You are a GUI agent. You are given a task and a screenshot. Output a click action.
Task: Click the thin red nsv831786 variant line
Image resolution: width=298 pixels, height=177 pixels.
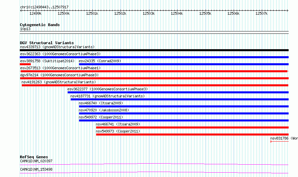[x=280, y=142]
